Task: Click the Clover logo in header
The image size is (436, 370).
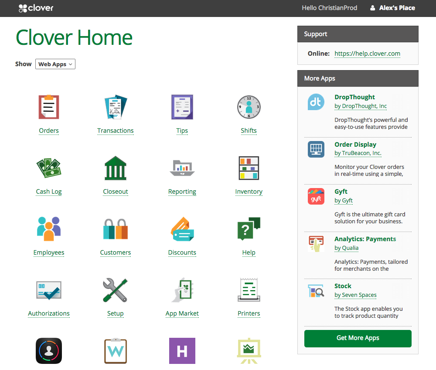Action: (36, 8)
